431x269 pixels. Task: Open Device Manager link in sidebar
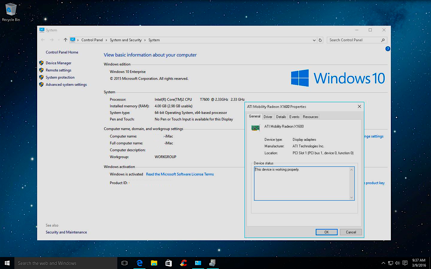click(58, 63)
